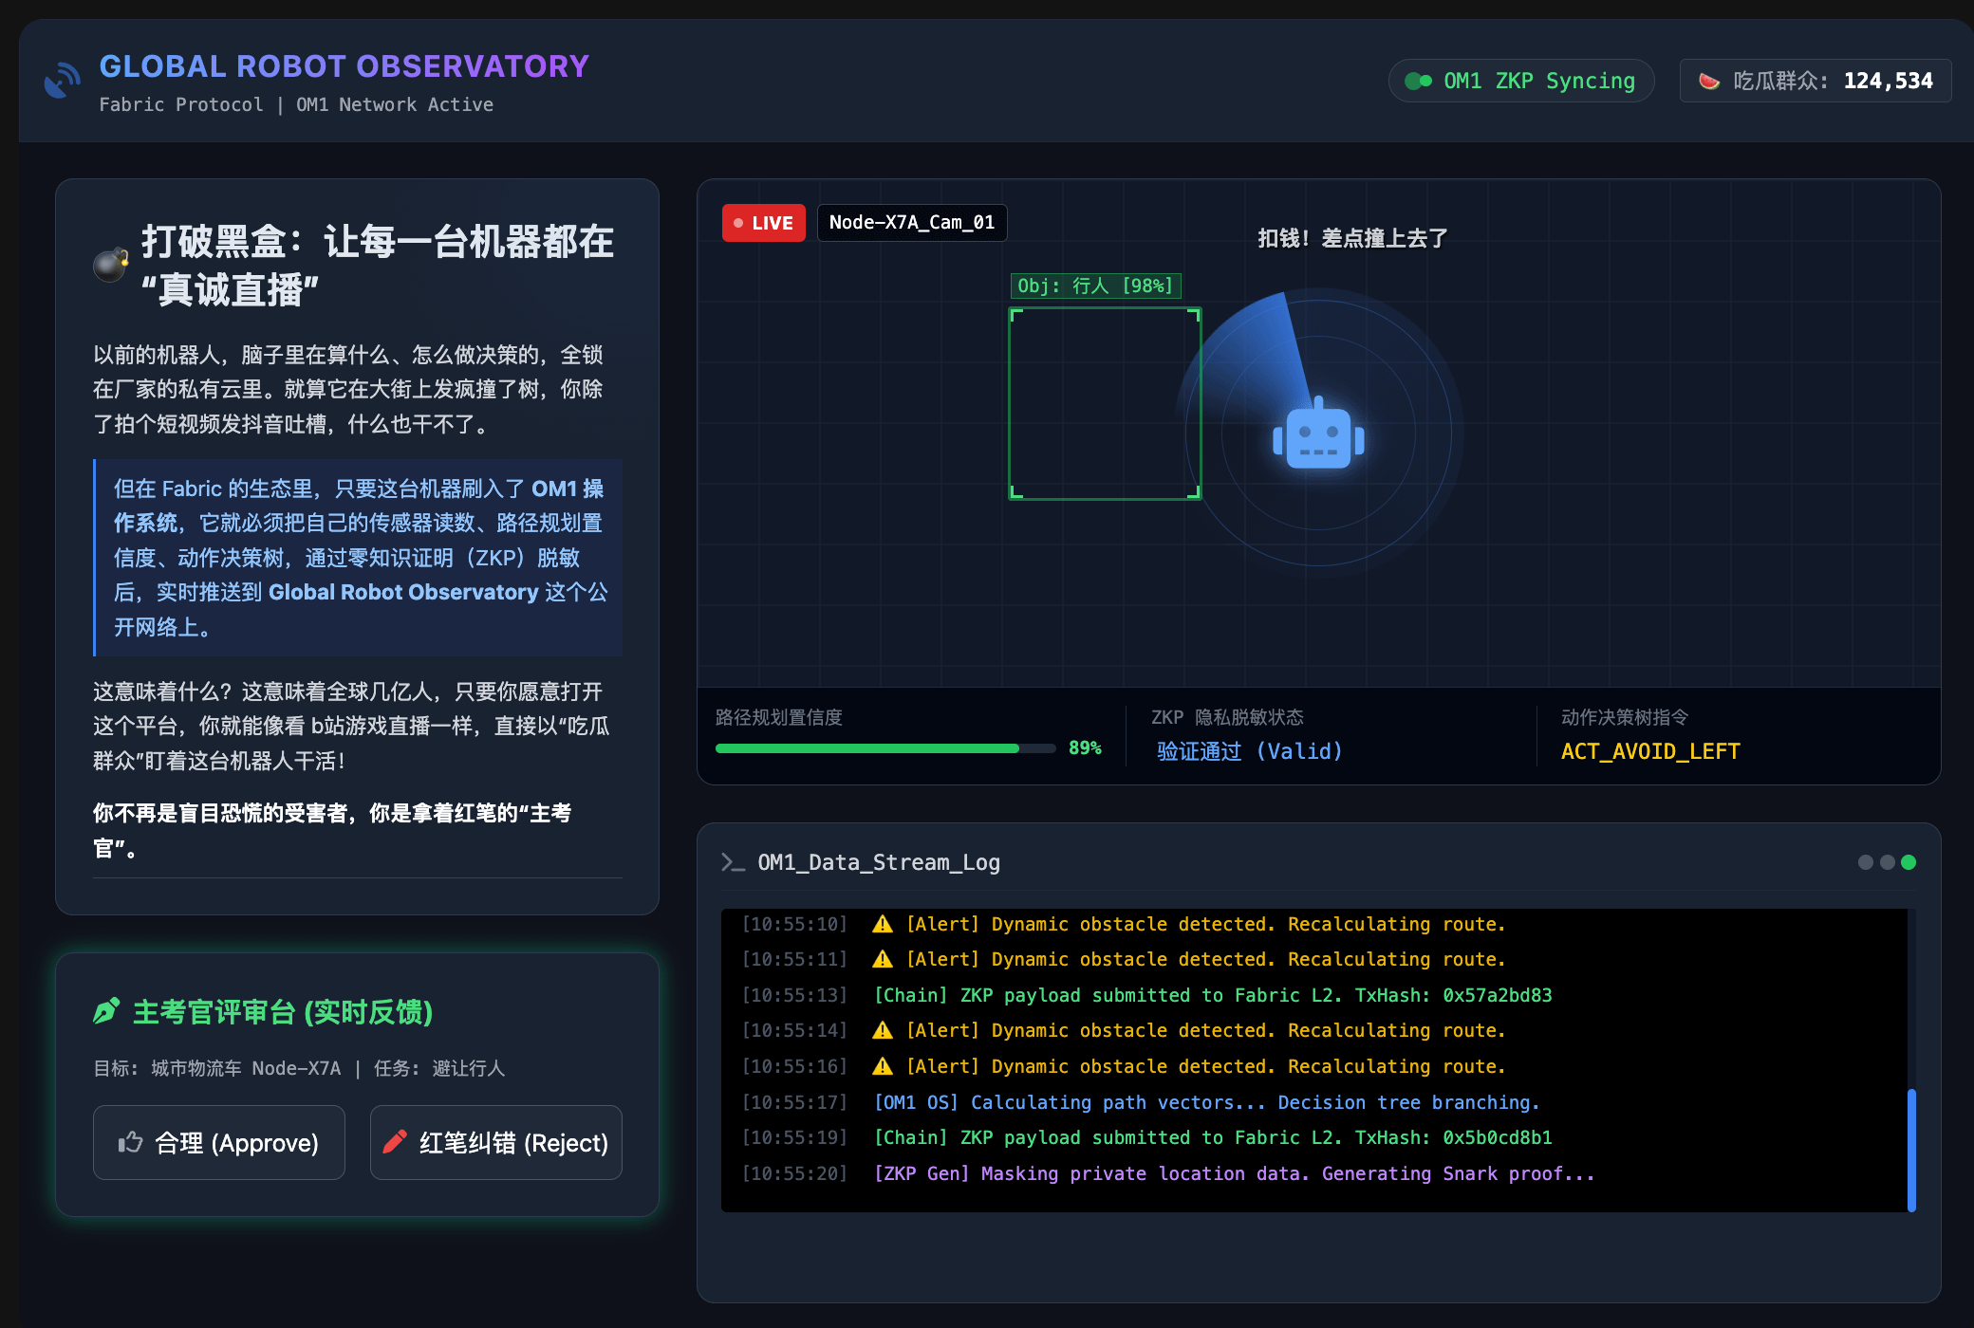The image size is (1974, 1328).
Task: Click the 路径规划置信度 progress bar
Action: point(885,748)
